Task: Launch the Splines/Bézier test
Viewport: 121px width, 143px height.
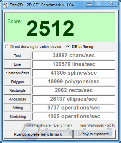Action: (x=17, y=73)
